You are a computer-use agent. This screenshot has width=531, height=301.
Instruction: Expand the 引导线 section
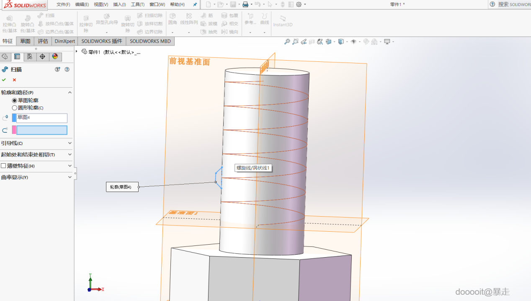(x=70, y=143)
